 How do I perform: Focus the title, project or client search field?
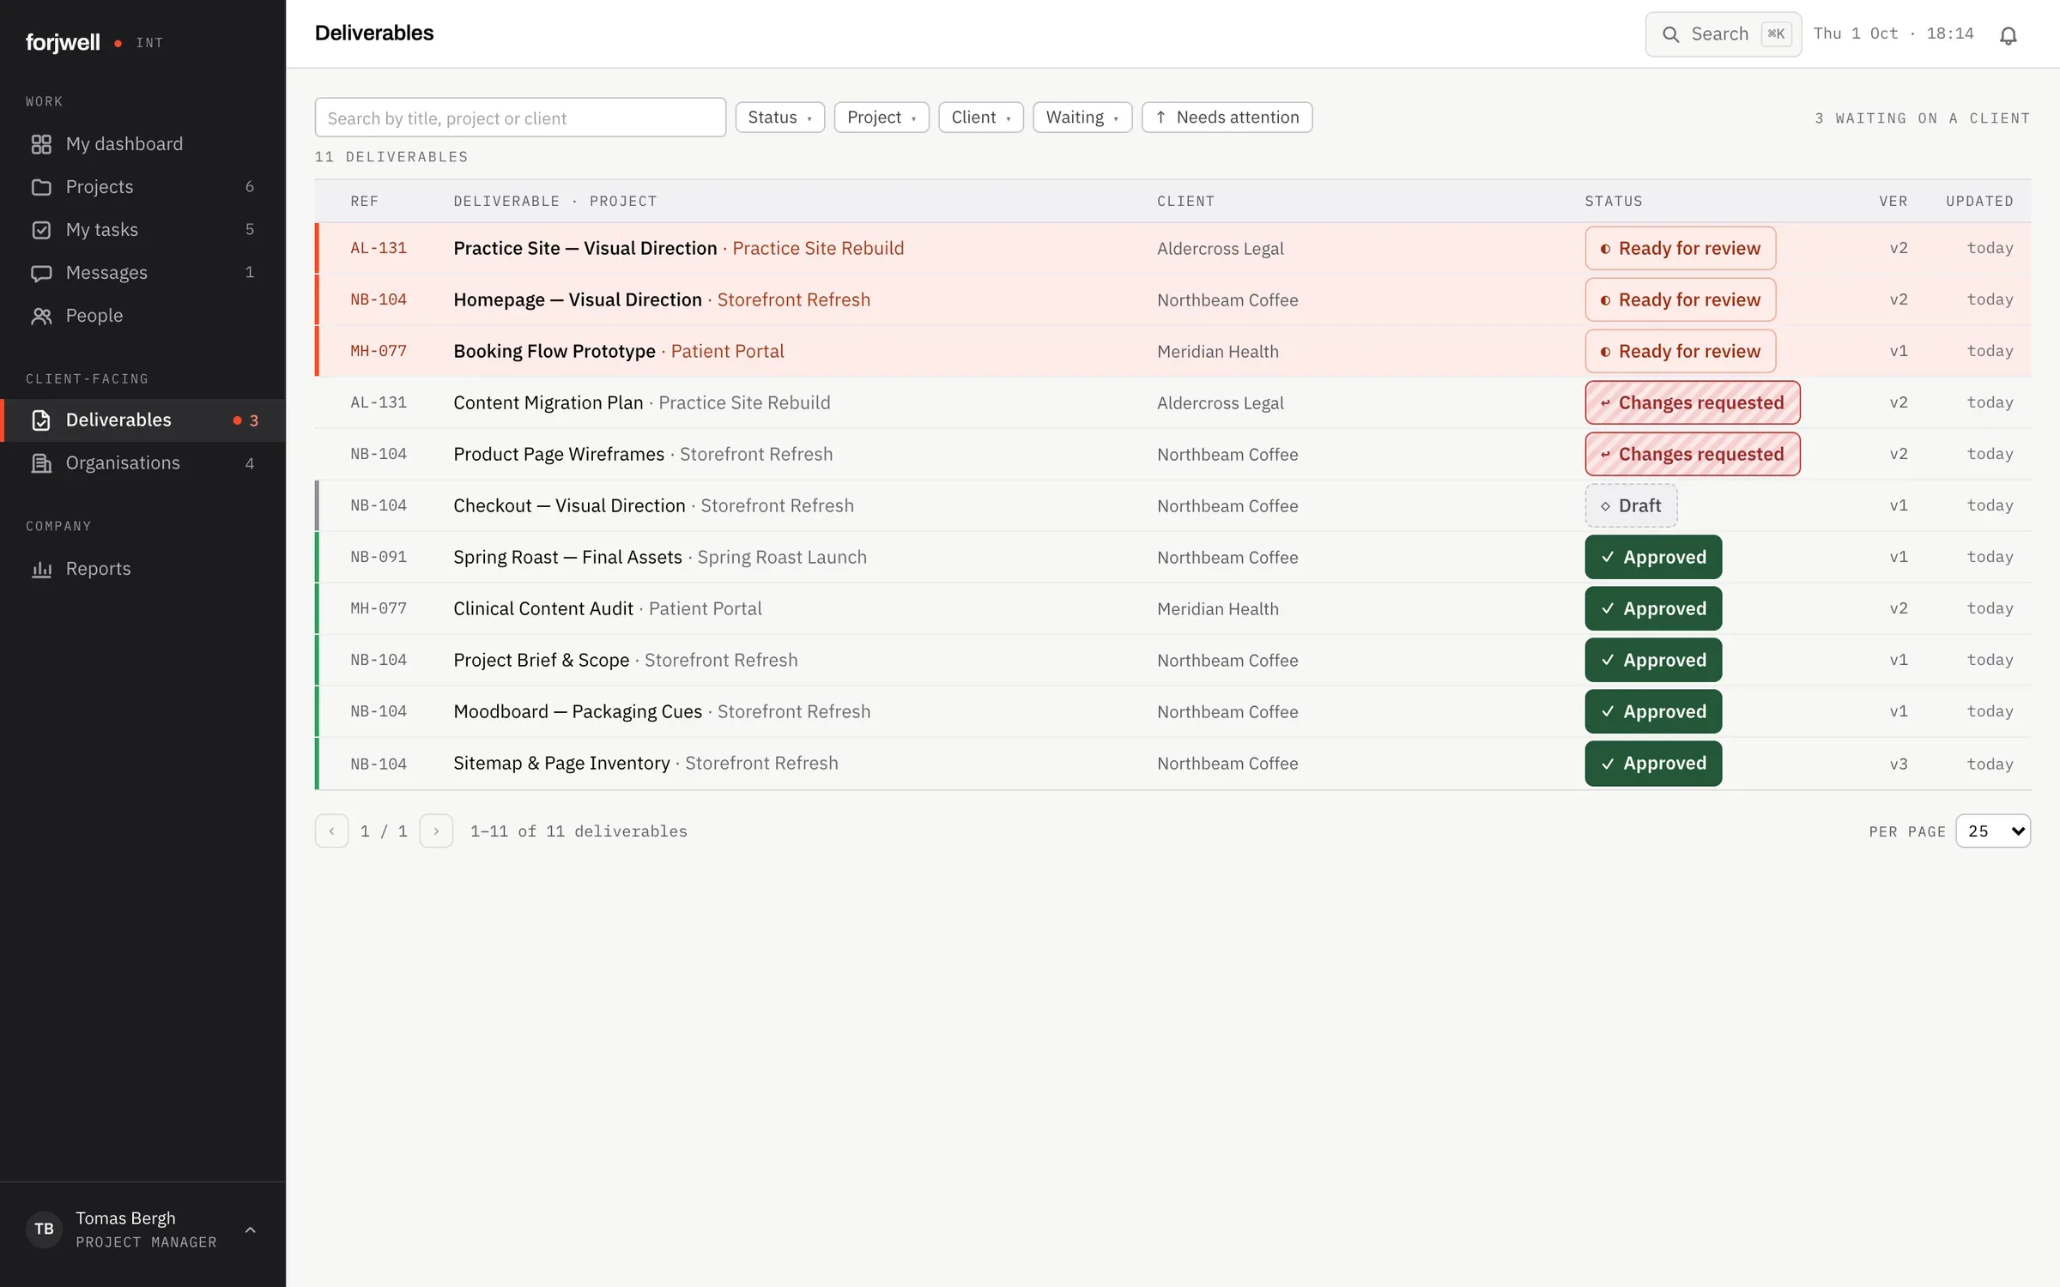coord(520,118)
